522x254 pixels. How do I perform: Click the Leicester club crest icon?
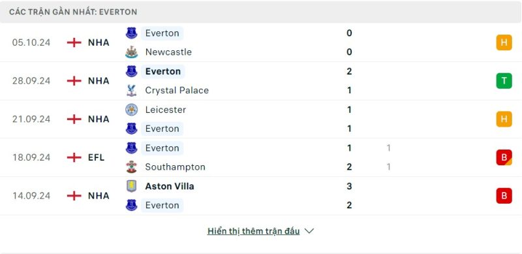(132, 110)
